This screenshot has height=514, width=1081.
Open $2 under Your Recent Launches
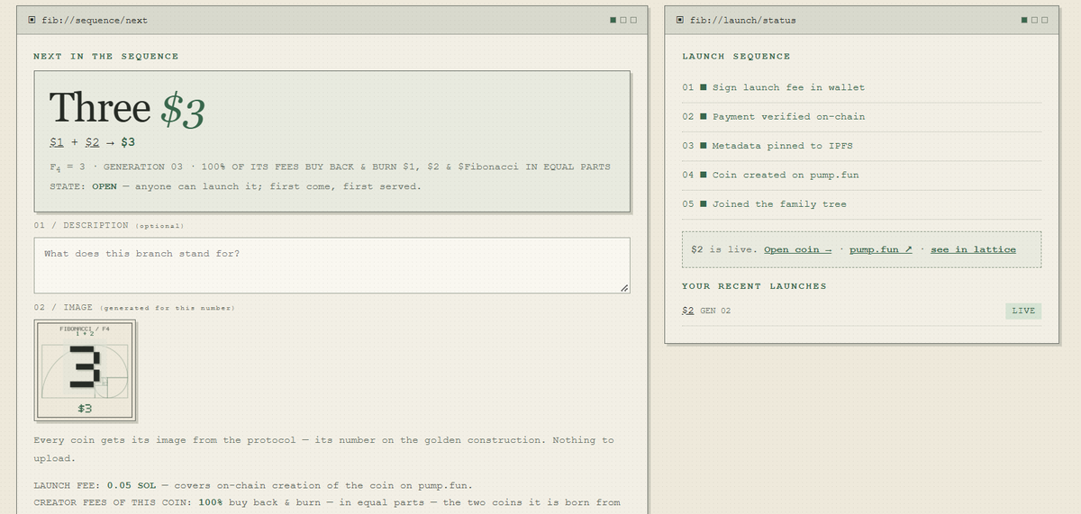687,311
